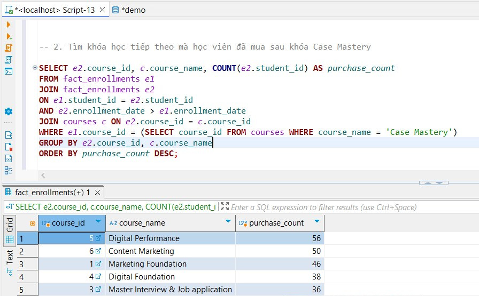Open the SQL console terminal icon

[x=8, y=71]
